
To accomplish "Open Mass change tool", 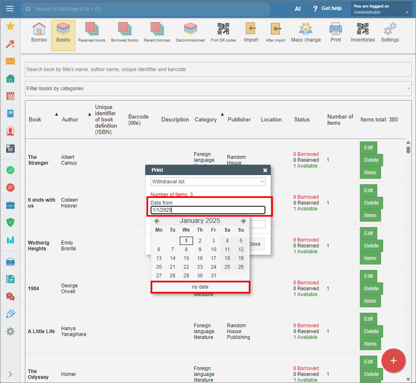I will (x=306, y=33).
